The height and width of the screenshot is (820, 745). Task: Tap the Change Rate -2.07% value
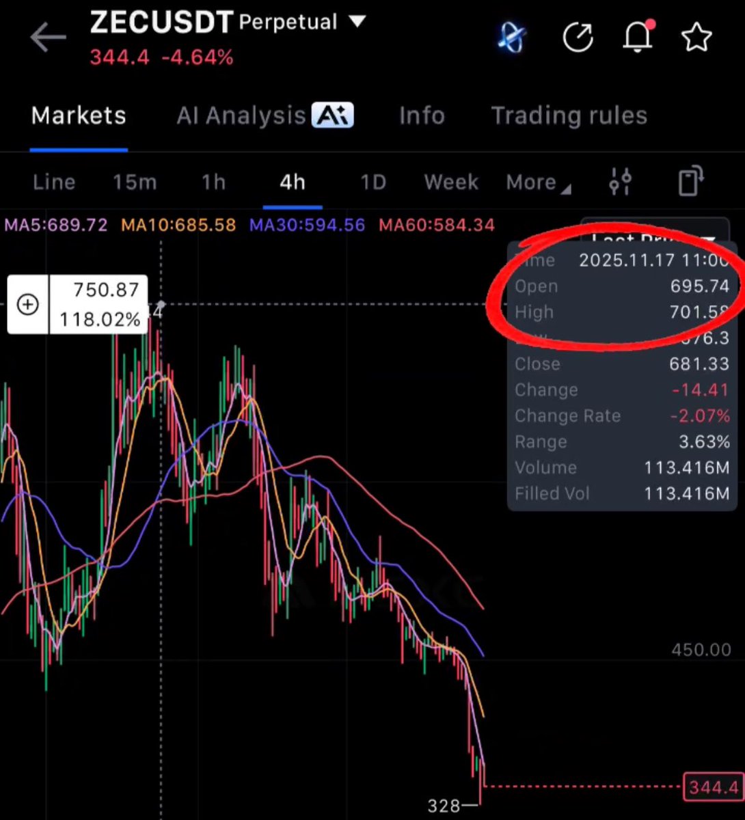(700, 416)
